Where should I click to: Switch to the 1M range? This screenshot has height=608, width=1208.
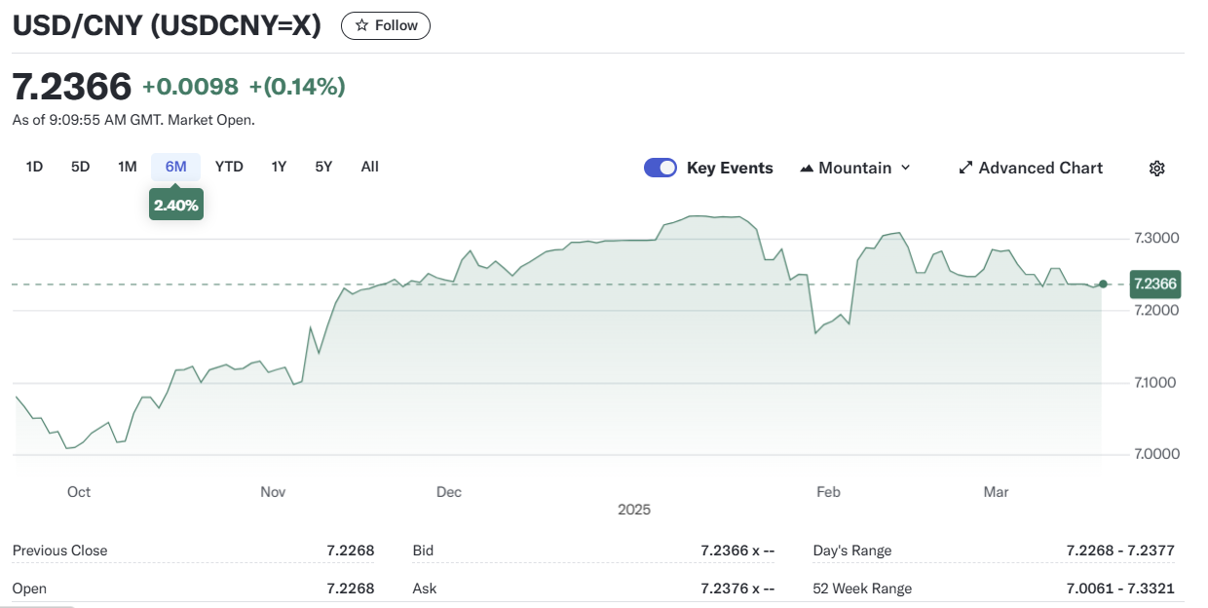[x=127, y=167]
